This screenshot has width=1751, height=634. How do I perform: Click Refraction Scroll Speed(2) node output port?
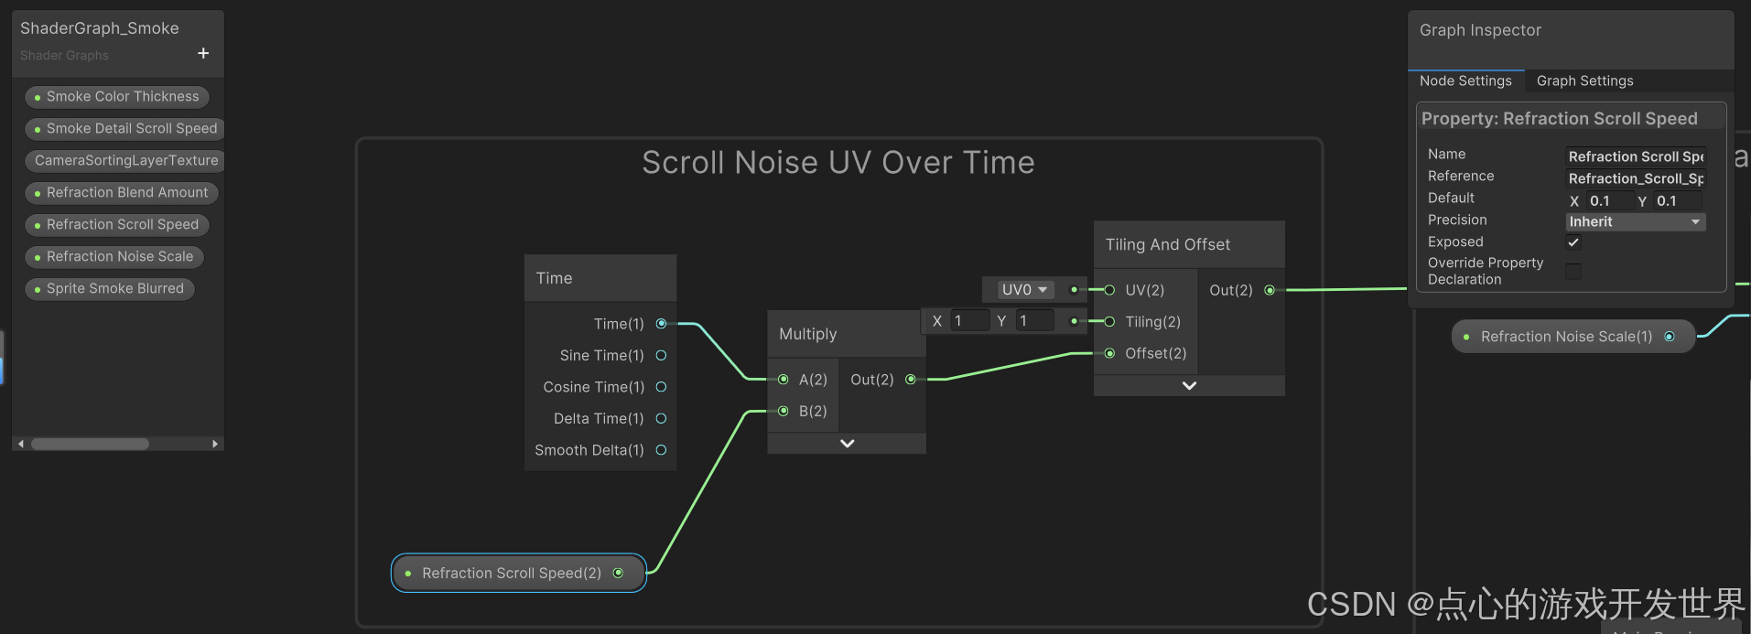coord(618,574)
